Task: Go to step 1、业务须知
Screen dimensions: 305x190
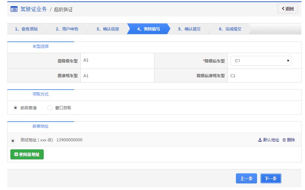Action: (26, 29)
